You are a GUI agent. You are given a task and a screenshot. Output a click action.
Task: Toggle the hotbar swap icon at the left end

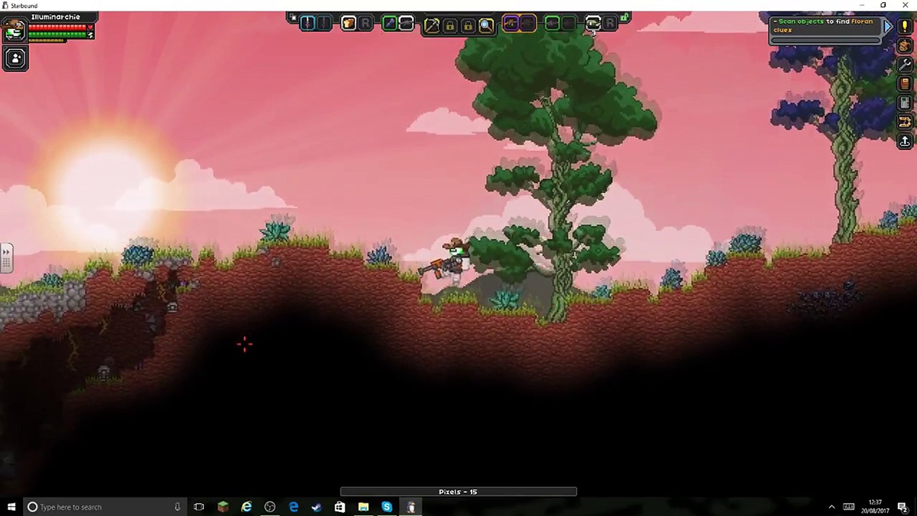(x=293, y=18)
